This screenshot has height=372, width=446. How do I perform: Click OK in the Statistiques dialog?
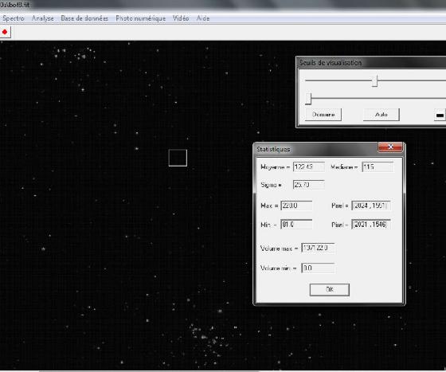coord(330,290)
